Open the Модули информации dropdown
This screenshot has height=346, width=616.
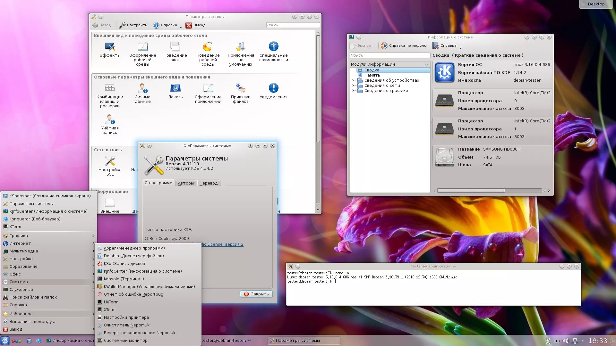[x=389, y=64]
